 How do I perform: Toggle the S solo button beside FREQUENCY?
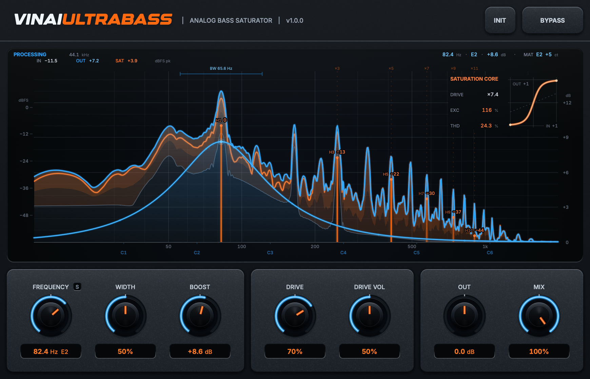click(x=77, y=287)
